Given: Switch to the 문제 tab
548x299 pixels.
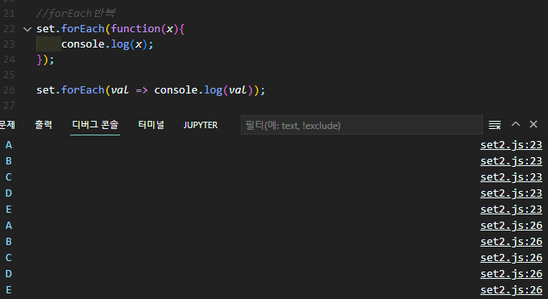Looking at the screenshot, I should pos(7,125).
